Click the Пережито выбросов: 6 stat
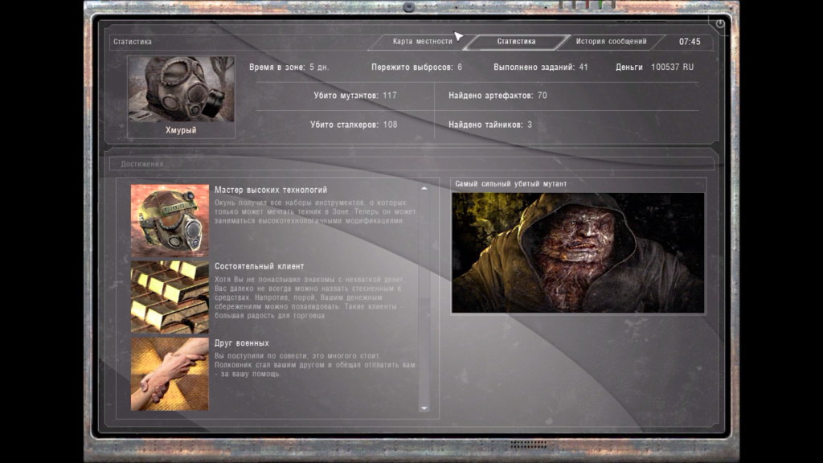 click(x=417, y=68)
